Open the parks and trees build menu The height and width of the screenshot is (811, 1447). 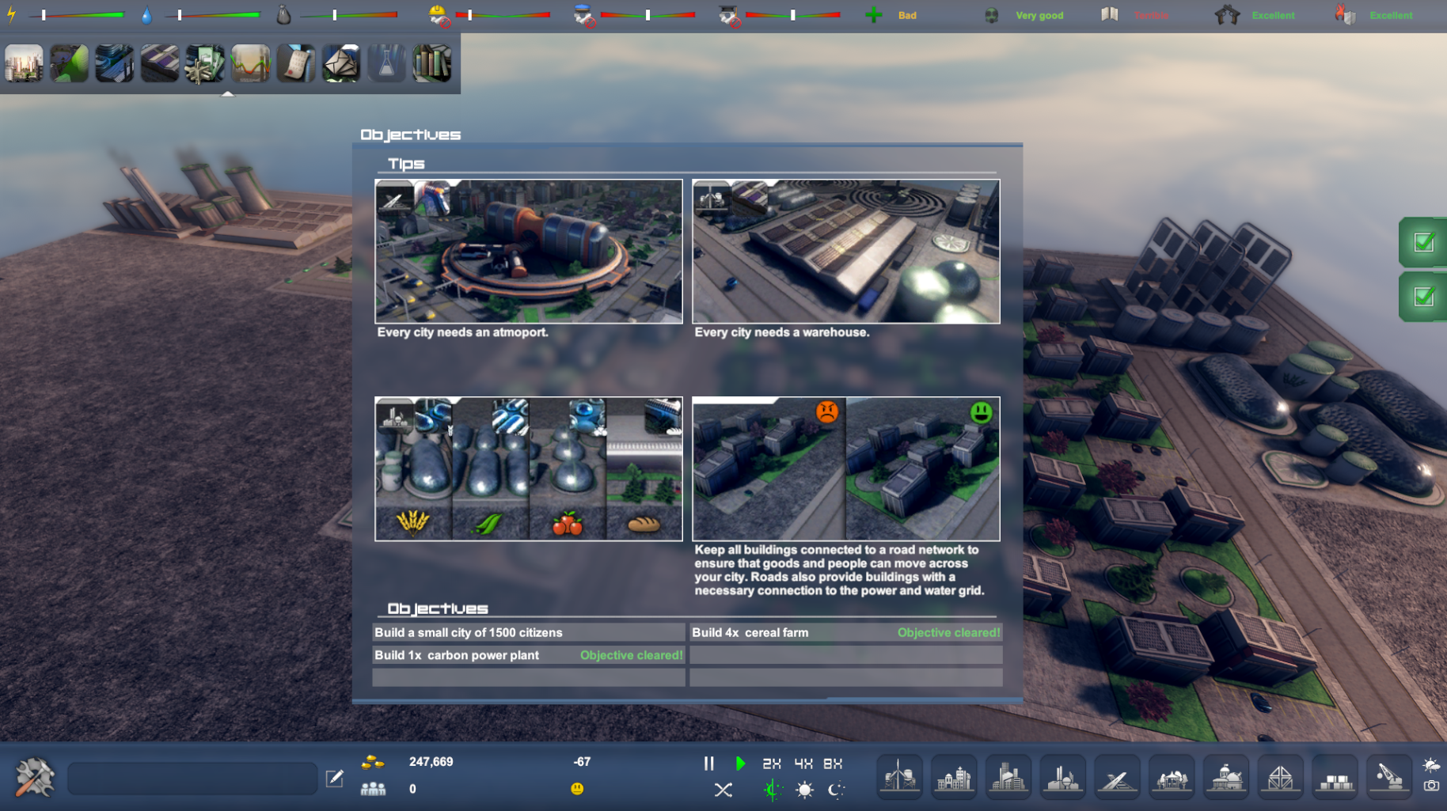[1172, 777]
